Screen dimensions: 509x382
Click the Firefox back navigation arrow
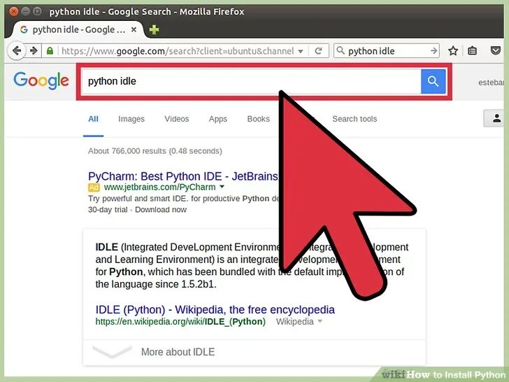click(x=17, y=50)
